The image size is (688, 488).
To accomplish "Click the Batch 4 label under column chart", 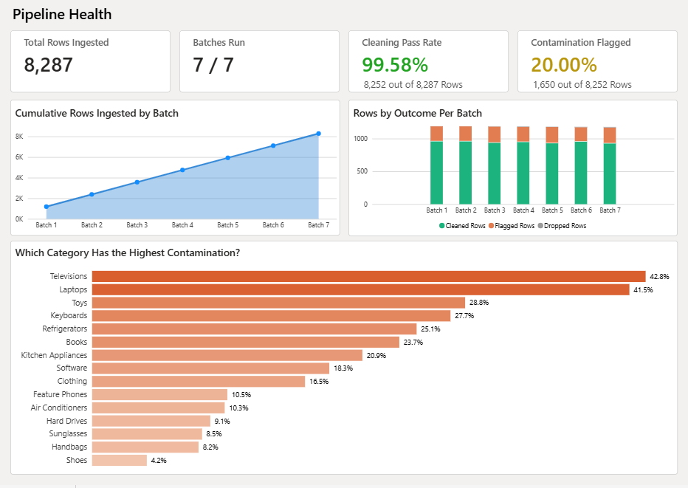I will 523,210.
